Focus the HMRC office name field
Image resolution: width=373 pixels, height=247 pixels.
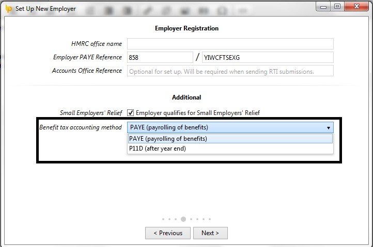(230, 44)
